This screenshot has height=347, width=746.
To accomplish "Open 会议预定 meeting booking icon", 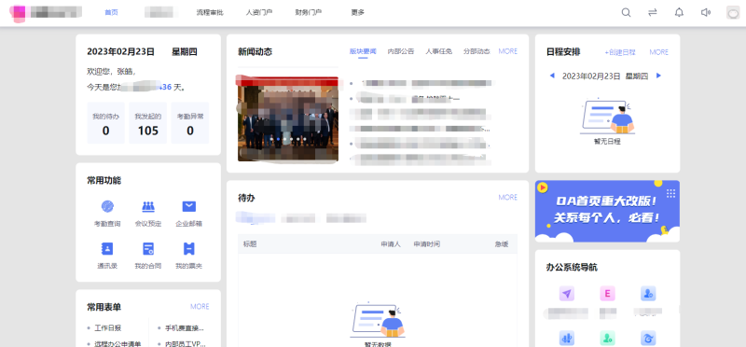I will pyautogui.click(x=148, y=206).
